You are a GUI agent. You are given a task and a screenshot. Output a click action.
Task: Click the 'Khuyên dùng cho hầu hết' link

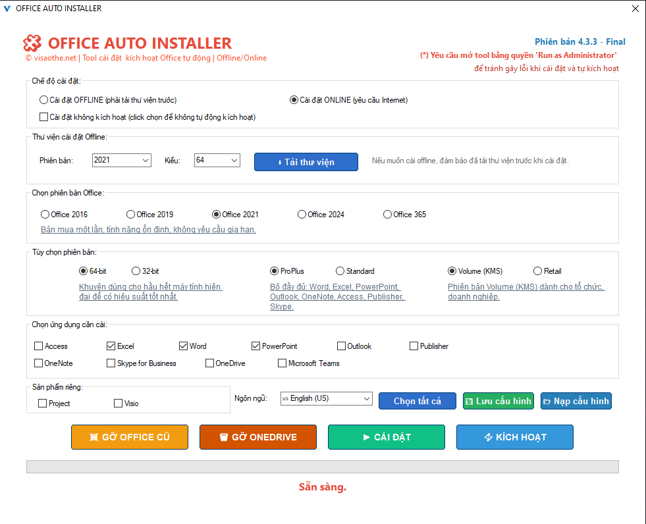[x=151, y=292]
